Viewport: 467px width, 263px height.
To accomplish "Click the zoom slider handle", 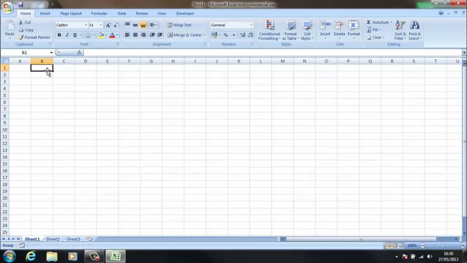I will click(443, 245).
